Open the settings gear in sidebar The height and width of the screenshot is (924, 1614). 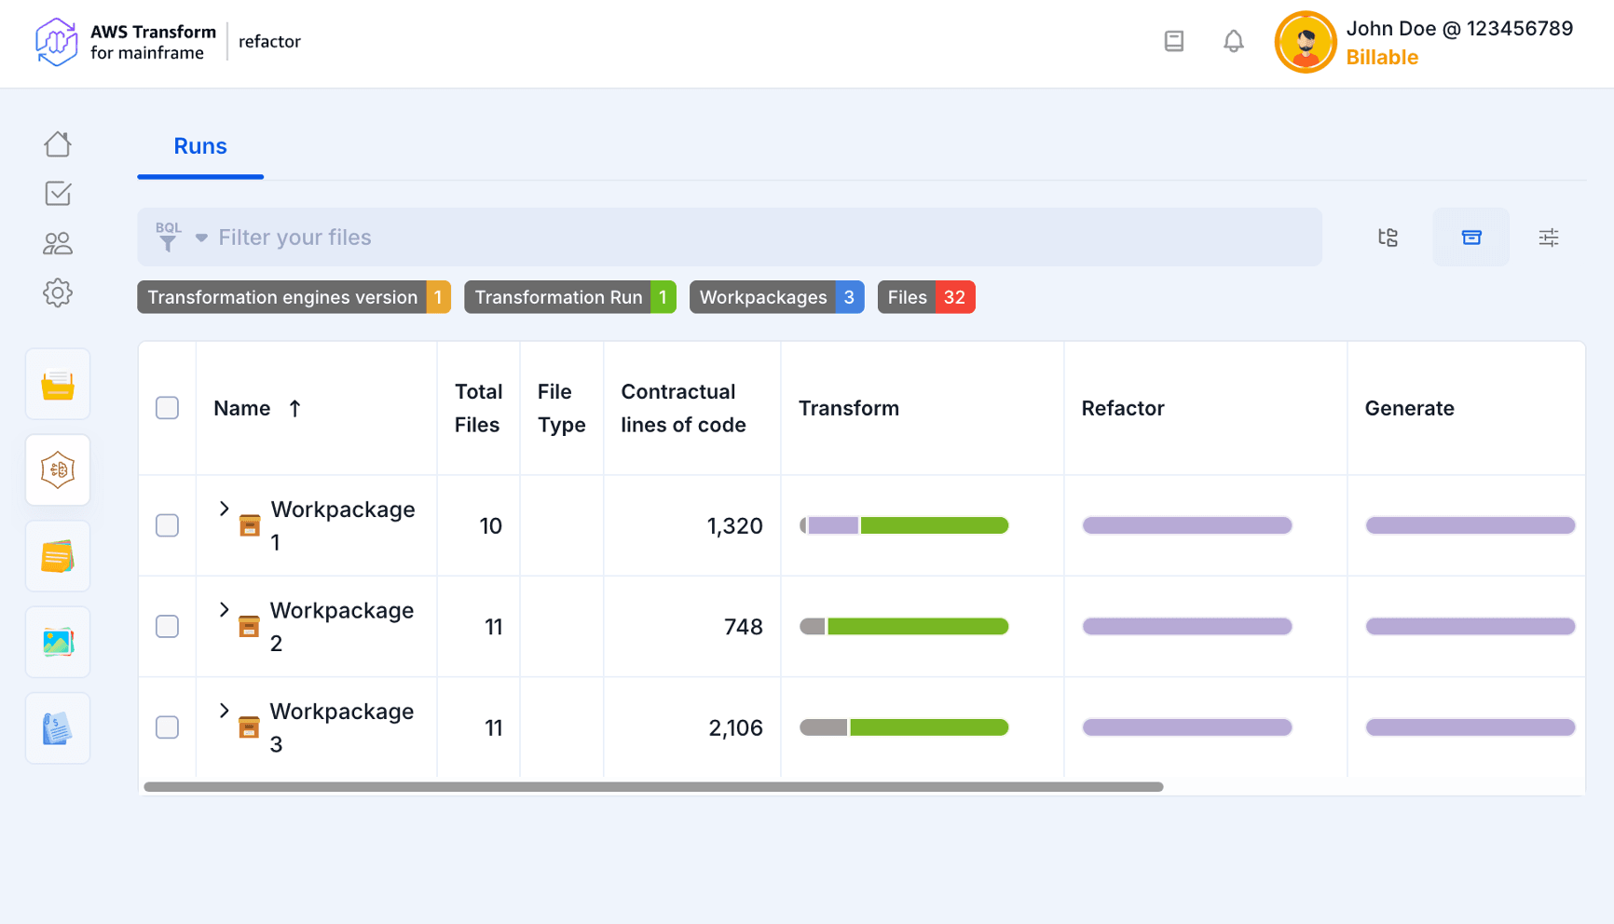58,293
